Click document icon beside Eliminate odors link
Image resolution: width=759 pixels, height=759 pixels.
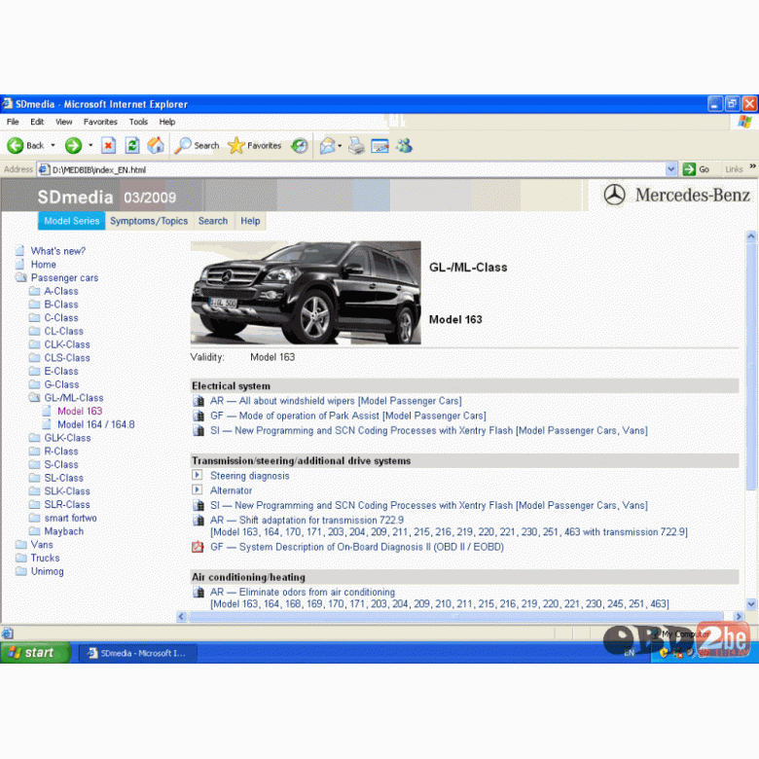click(x=199, y=592)
